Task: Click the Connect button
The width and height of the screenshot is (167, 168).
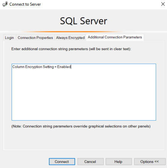Action: (62, 162)
